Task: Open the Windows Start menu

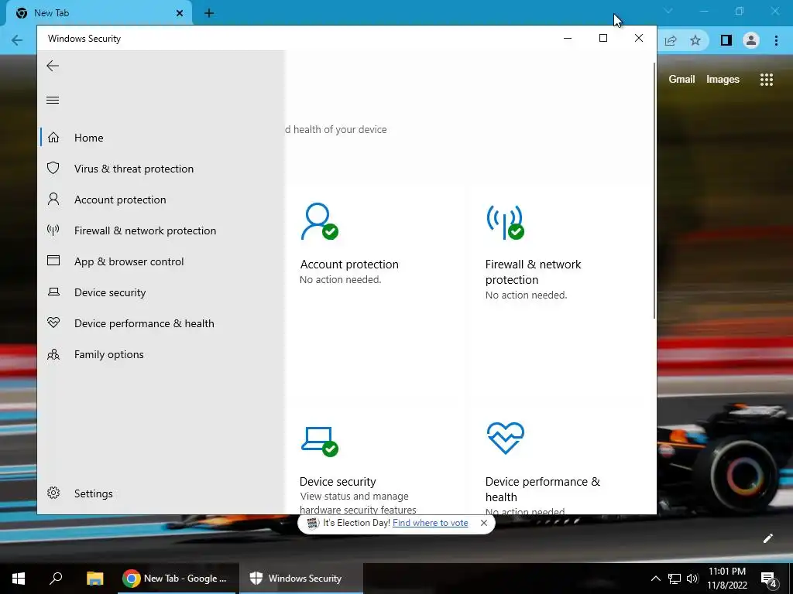Action: click(19, 579)
